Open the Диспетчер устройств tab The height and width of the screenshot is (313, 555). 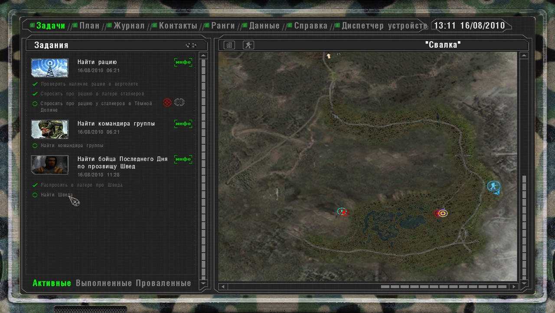pyautogui.click(x=384, y=26)
